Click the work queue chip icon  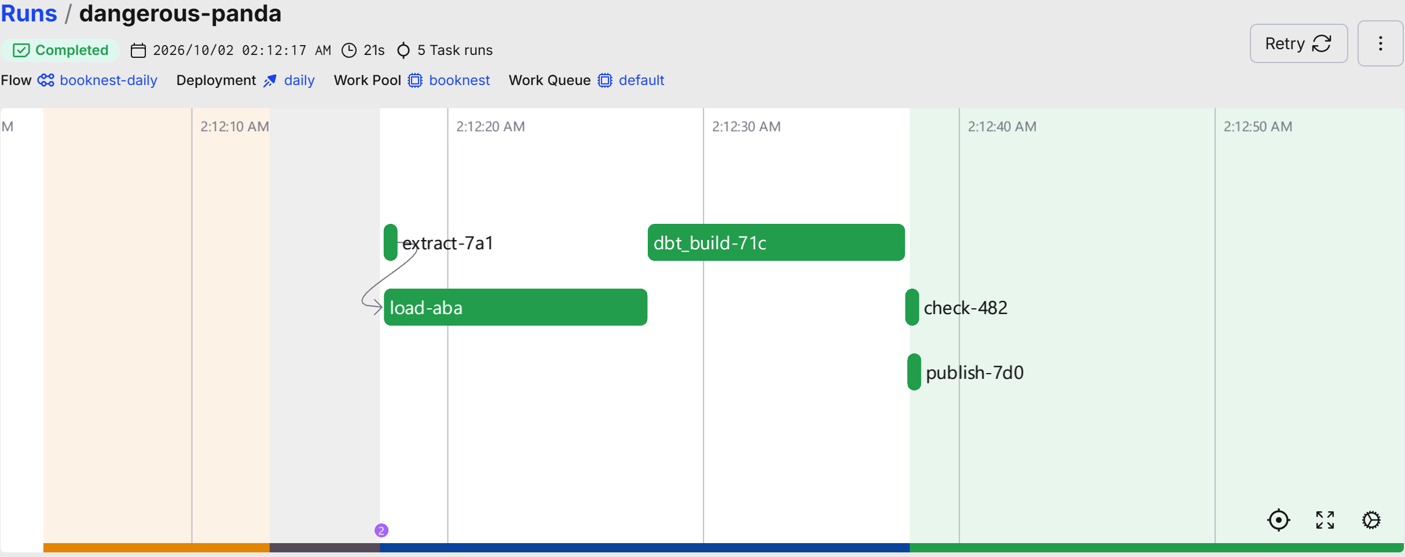(x=604, y=80)
